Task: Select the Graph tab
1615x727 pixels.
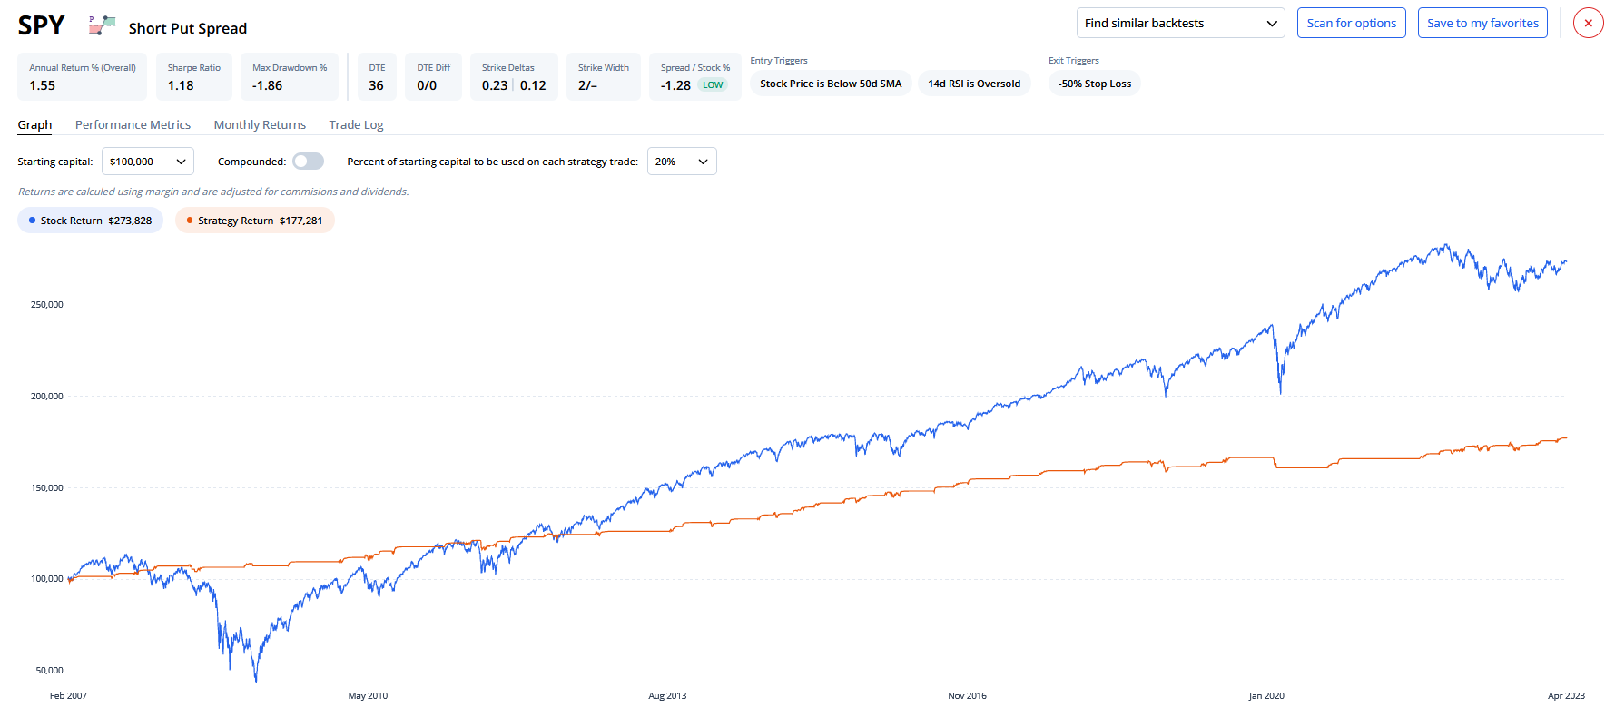Action: 34,125
